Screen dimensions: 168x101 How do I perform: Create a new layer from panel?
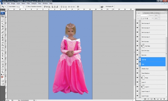[161, 99]
